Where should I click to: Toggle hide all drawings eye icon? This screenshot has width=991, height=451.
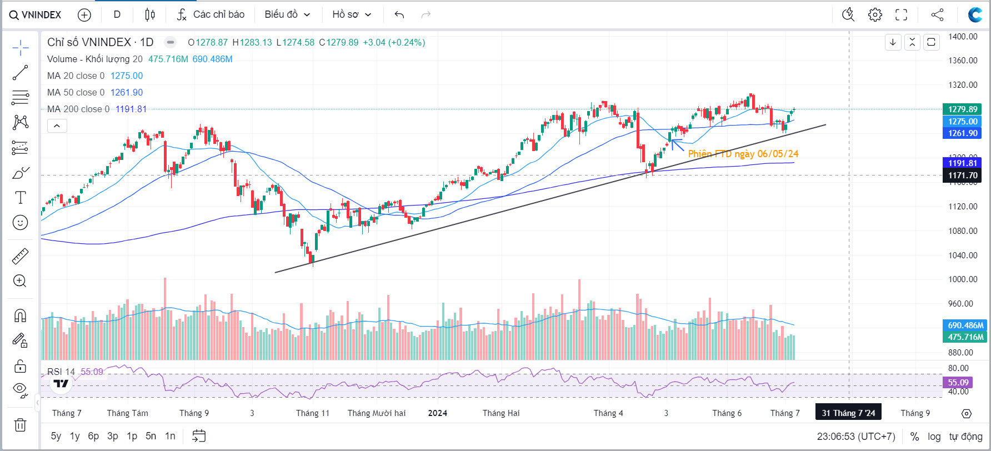tap(21, 389)
